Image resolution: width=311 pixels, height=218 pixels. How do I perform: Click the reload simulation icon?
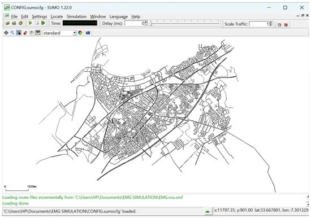pyautogui.click(x=20, y=23)
